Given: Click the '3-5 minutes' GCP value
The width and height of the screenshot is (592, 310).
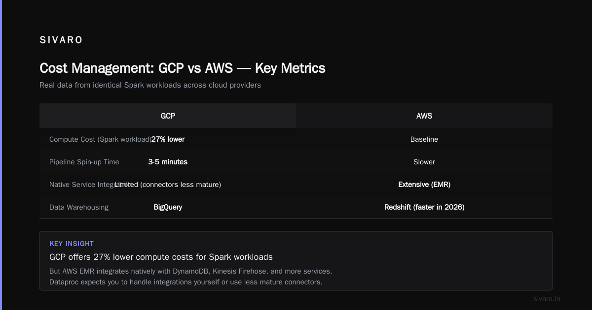Looking at the screenshot, I should (x=168, y=162).
